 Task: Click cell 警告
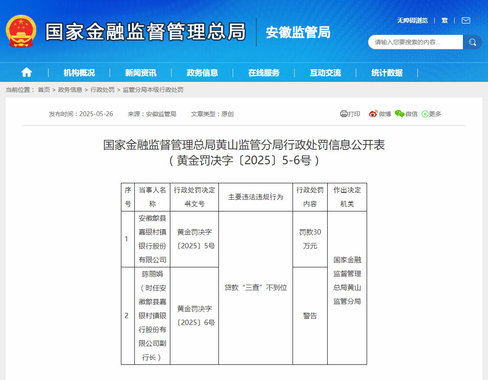coord(310,315)
